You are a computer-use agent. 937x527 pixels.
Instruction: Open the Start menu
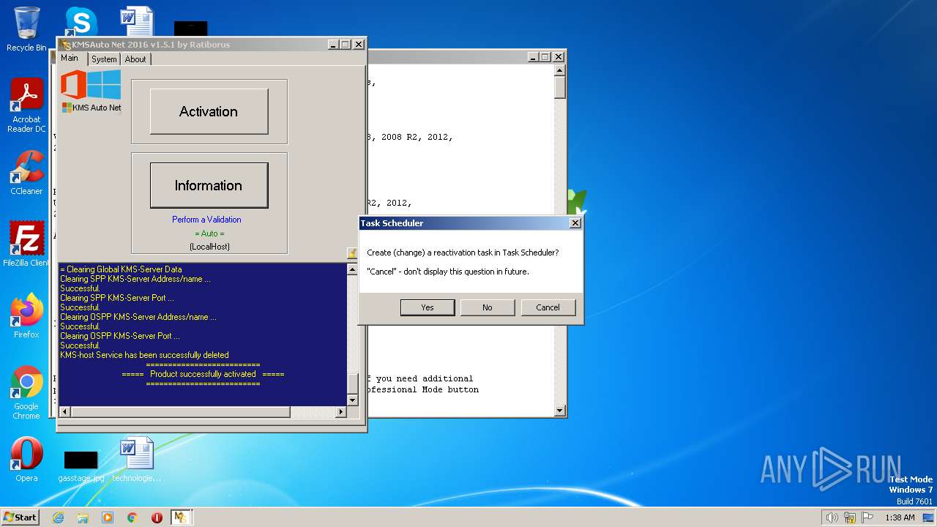click(20, 517)
